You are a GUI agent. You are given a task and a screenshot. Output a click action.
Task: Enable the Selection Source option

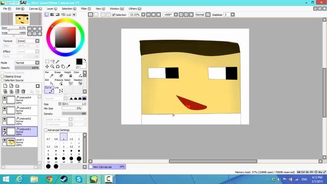pyautogui.click(x=3, y=80)
